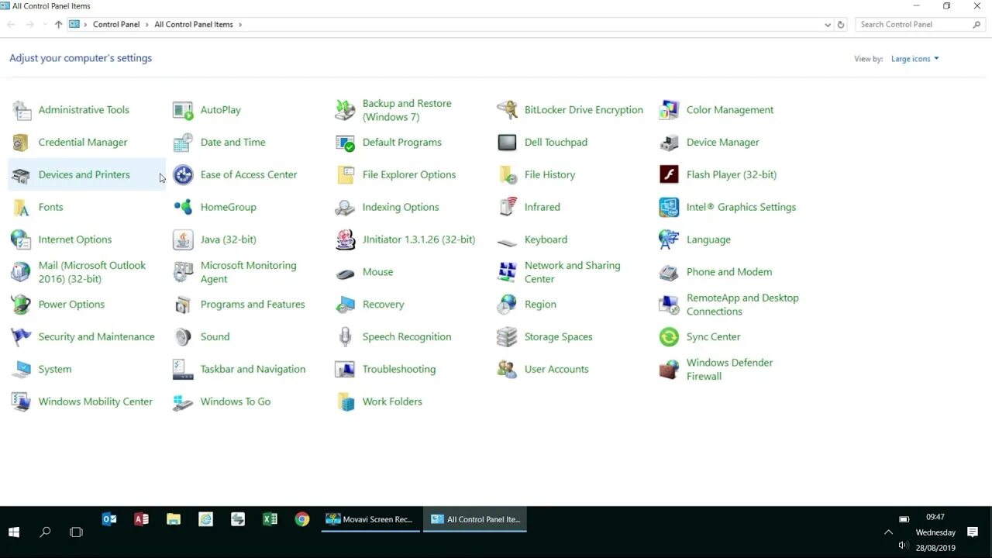Open the Region link
992x558 pixels.
click(x=540, y=305)
